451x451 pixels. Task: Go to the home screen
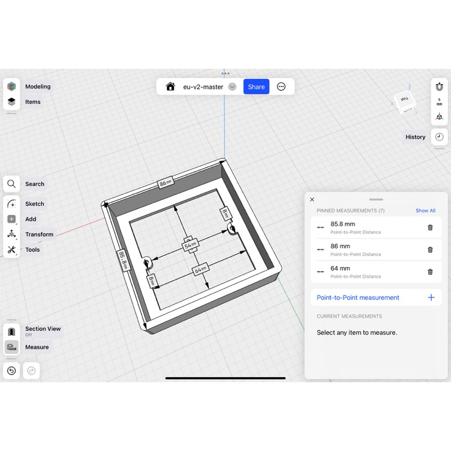click(170, 87)
